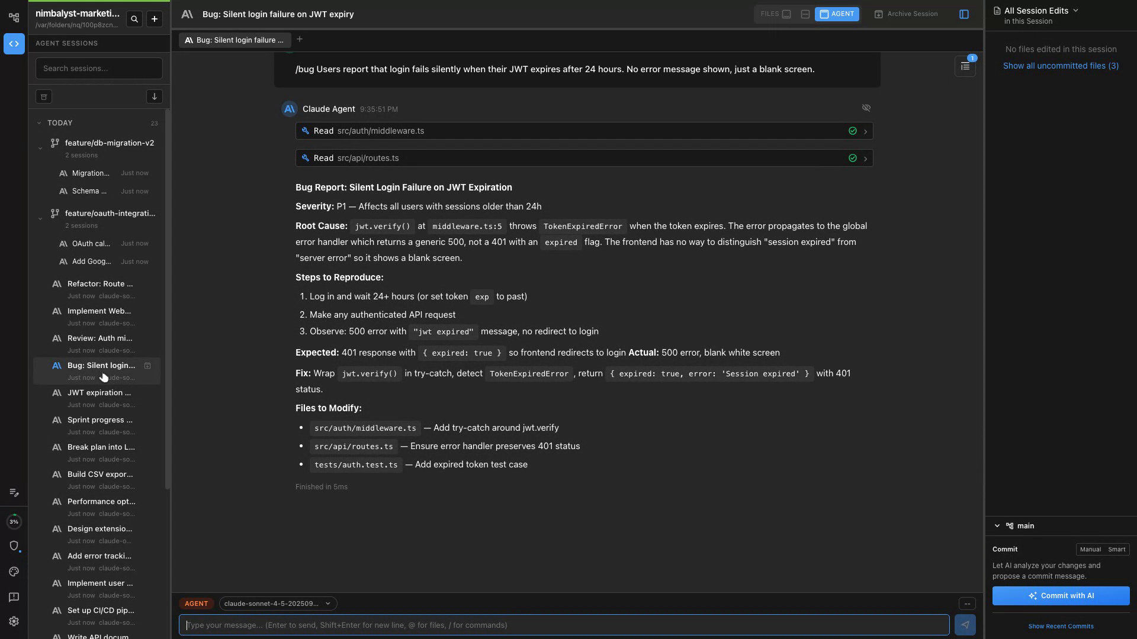Click into the agent message input field
Image resolution: width=1137 pixels, height=639 pixels.
pos(563,625)
